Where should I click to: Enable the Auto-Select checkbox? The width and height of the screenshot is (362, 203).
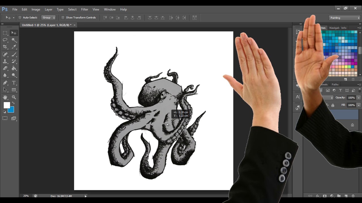(x=20, y=17)
